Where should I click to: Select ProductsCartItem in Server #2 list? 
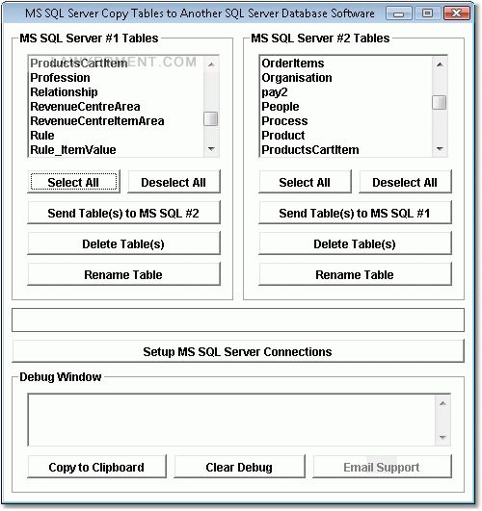click(346, 149)
